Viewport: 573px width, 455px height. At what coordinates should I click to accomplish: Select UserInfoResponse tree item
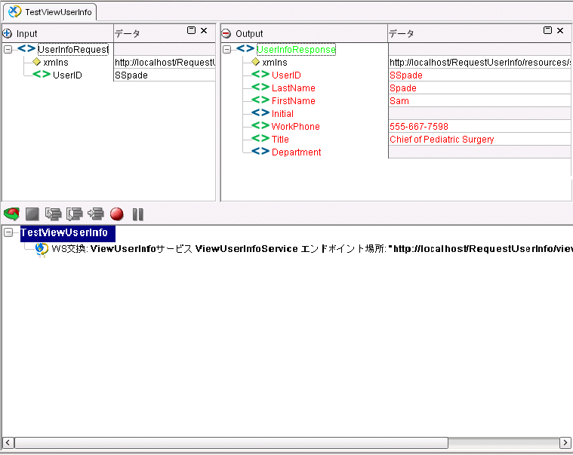(296, 49)
